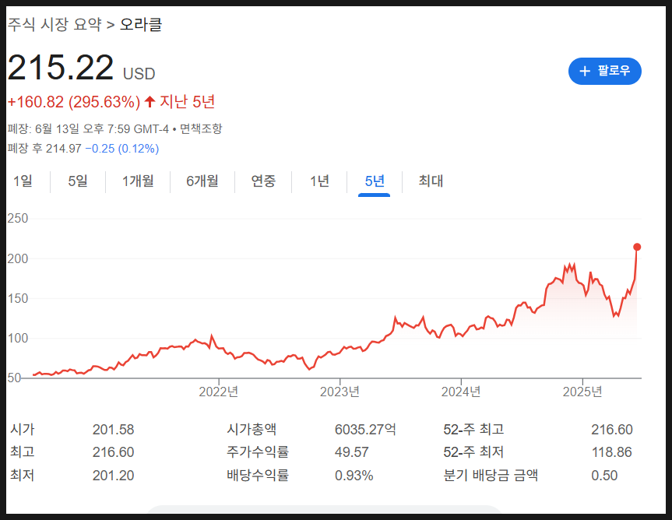This screenshot has height=520, width=672.
Task: Click the 배당수익률 value 0.93%
Action: pos(354,476)
